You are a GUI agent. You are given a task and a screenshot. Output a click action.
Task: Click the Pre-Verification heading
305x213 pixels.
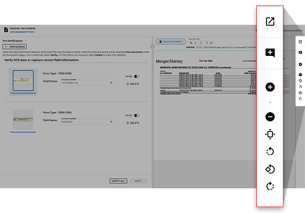click(12, 41)
